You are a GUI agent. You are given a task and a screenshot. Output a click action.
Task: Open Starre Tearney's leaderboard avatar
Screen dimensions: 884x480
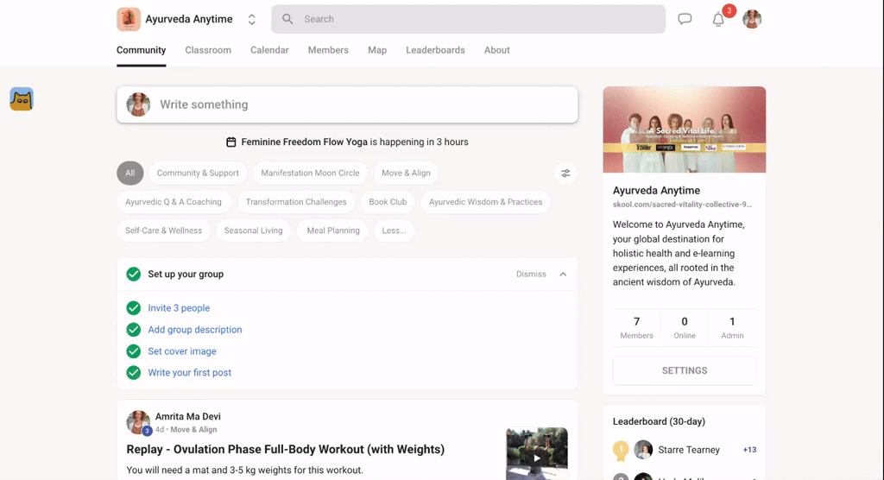[x=643, y=450]
